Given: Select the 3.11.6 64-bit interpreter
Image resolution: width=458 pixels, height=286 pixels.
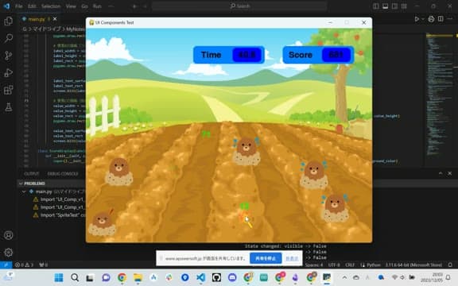Looking at the screenshot, I should tap(413, 265).
